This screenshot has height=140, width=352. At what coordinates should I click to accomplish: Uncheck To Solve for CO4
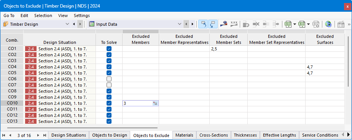pos(109,67)
